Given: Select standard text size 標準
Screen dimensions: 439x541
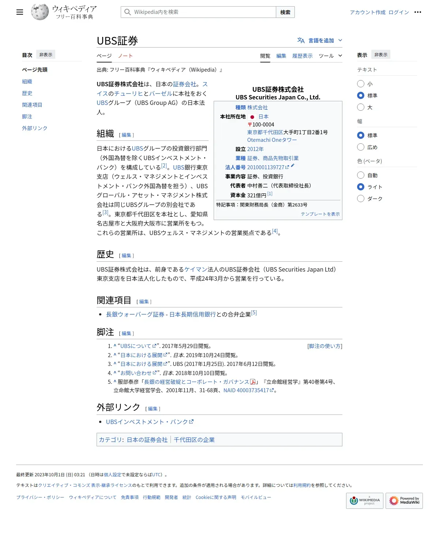Looking at the screenshot, I should click(x=361, y=95).
